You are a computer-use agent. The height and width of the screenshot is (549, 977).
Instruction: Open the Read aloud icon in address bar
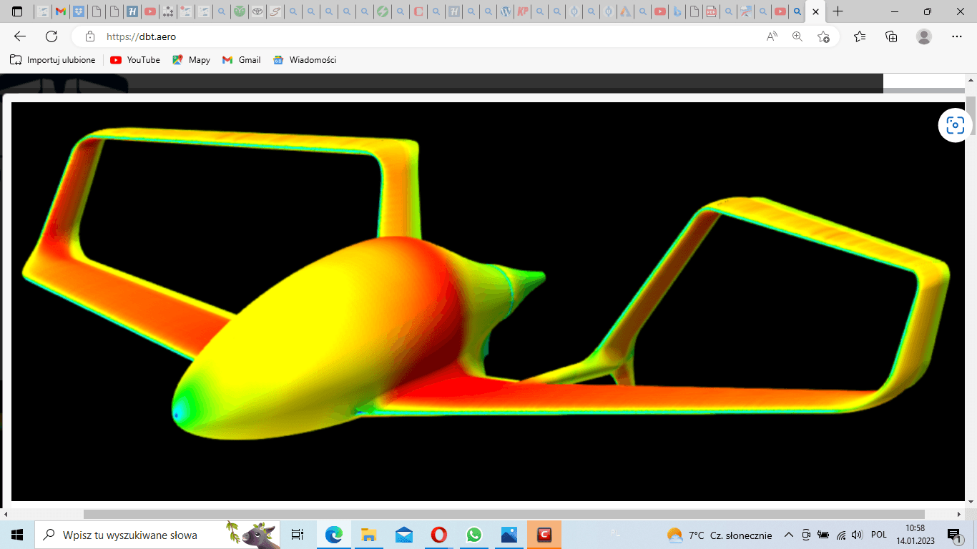(772, 36)
